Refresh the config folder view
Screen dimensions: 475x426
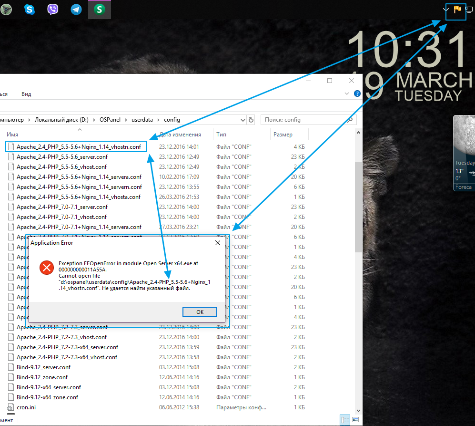[x=251, y=120]
